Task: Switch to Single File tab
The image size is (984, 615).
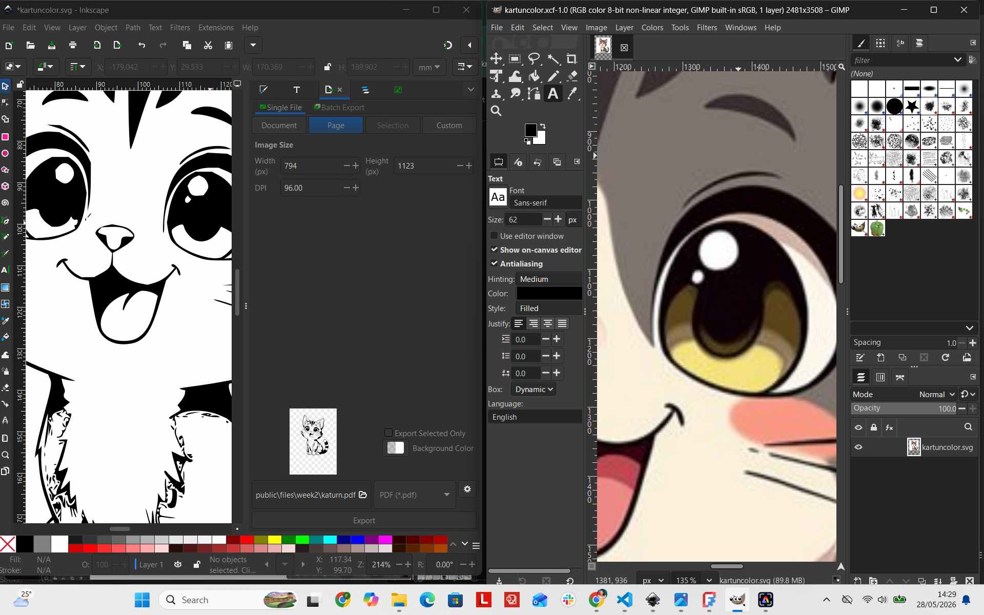Action: (x=280, y=107)
